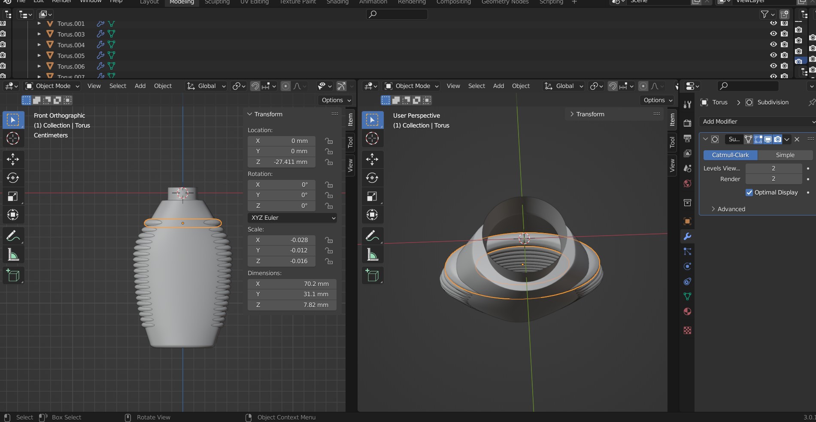Select the Cursor tool in left viewport

coord(13,138)
